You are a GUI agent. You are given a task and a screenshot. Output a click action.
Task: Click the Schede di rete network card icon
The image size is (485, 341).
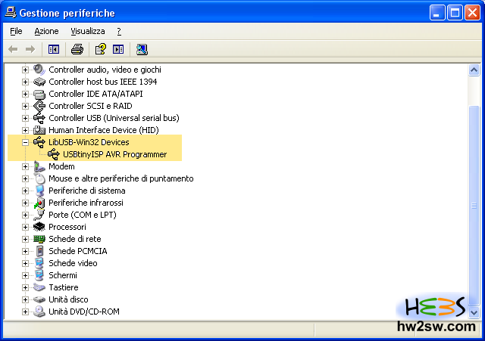pyautogui.click(x=40, y=239)
